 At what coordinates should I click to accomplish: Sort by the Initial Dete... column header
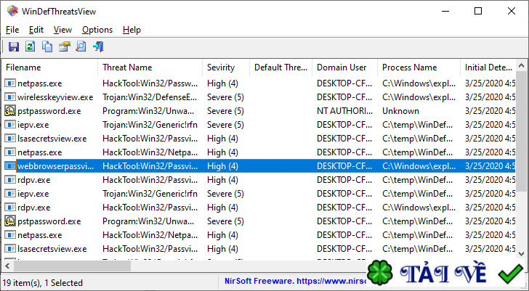488,67
